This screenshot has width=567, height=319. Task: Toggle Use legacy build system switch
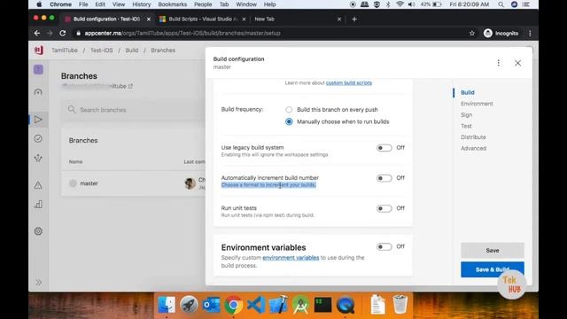click(x=384, y=148)
